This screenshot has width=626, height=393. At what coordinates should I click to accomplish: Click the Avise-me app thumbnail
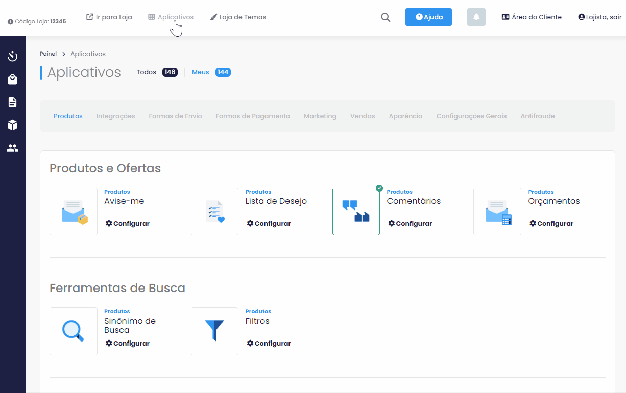point(74,212)
